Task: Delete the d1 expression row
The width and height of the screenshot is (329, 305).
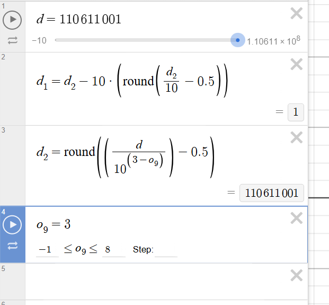Action: tap(297, 65)
